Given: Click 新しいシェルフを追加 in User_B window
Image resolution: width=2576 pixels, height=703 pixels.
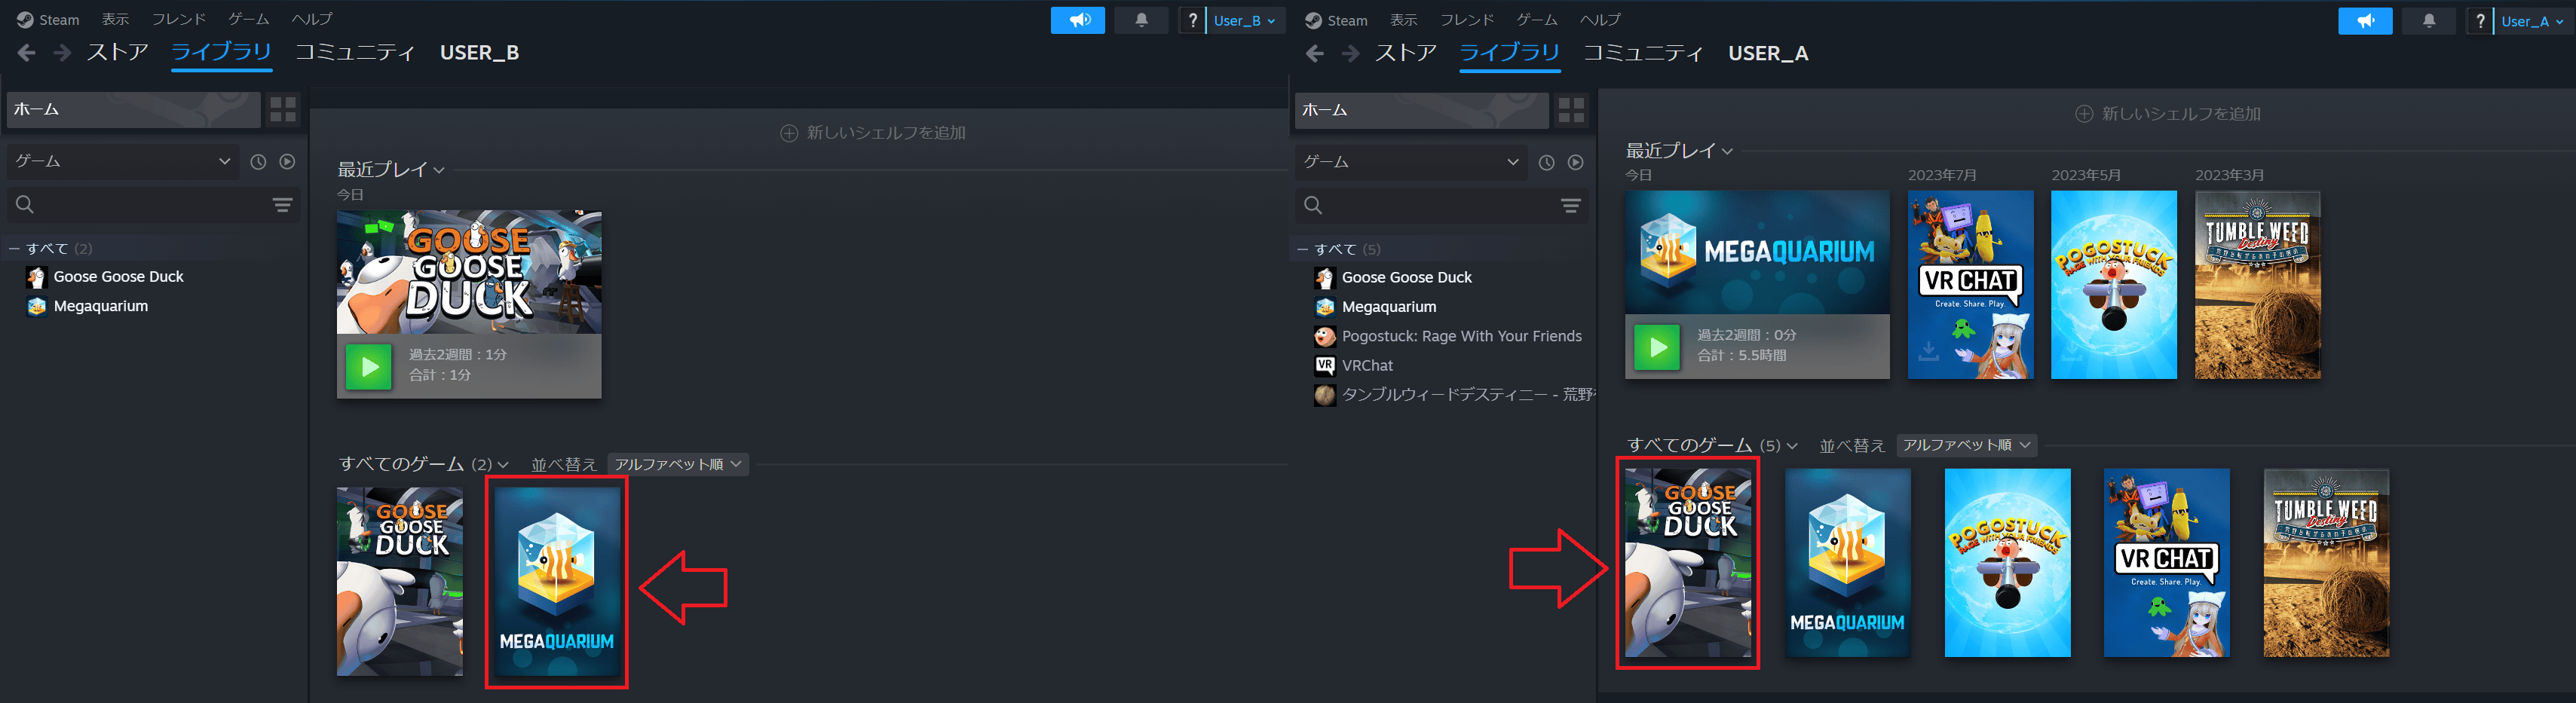Looking at the screenshot, I should (872, 133).
